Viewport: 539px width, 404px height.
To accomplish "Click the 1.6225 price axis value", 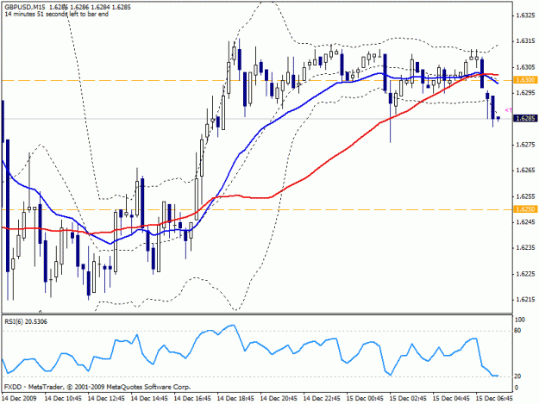I will coord(526,274).
